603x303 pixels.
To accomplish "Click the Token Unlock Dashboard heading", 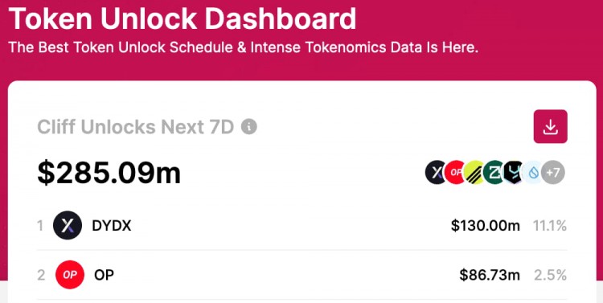I will (183, 18).
